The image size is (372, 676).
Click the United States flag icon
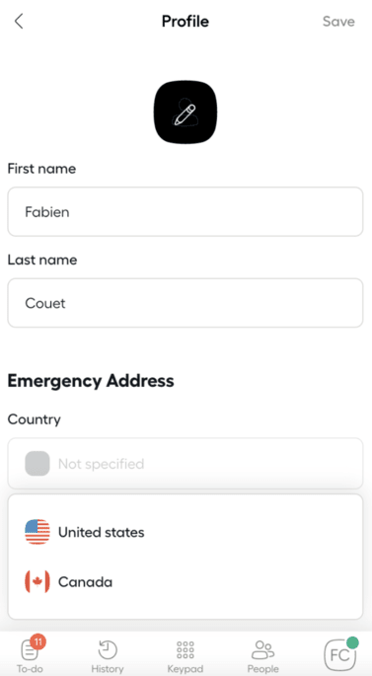(x=37, y=532)
